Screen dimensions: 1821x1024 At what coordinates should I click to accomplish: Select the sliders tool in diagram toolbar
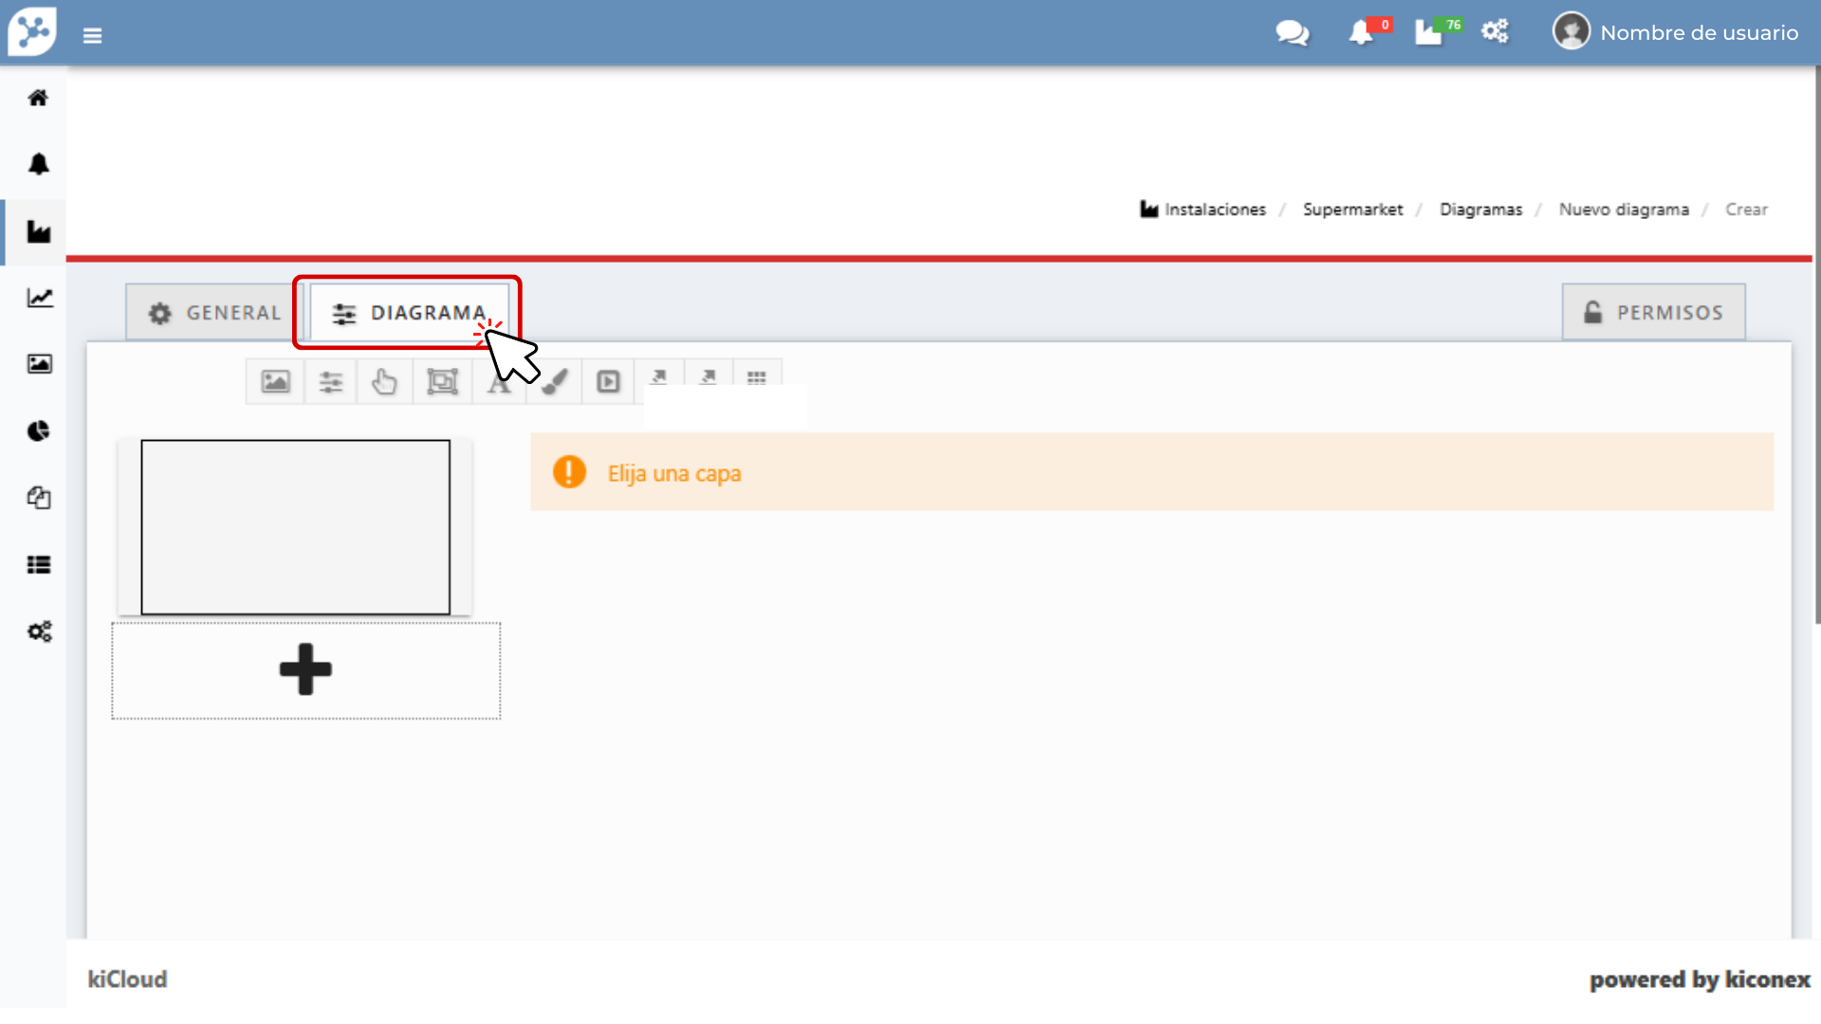click(x=330, y=382)
